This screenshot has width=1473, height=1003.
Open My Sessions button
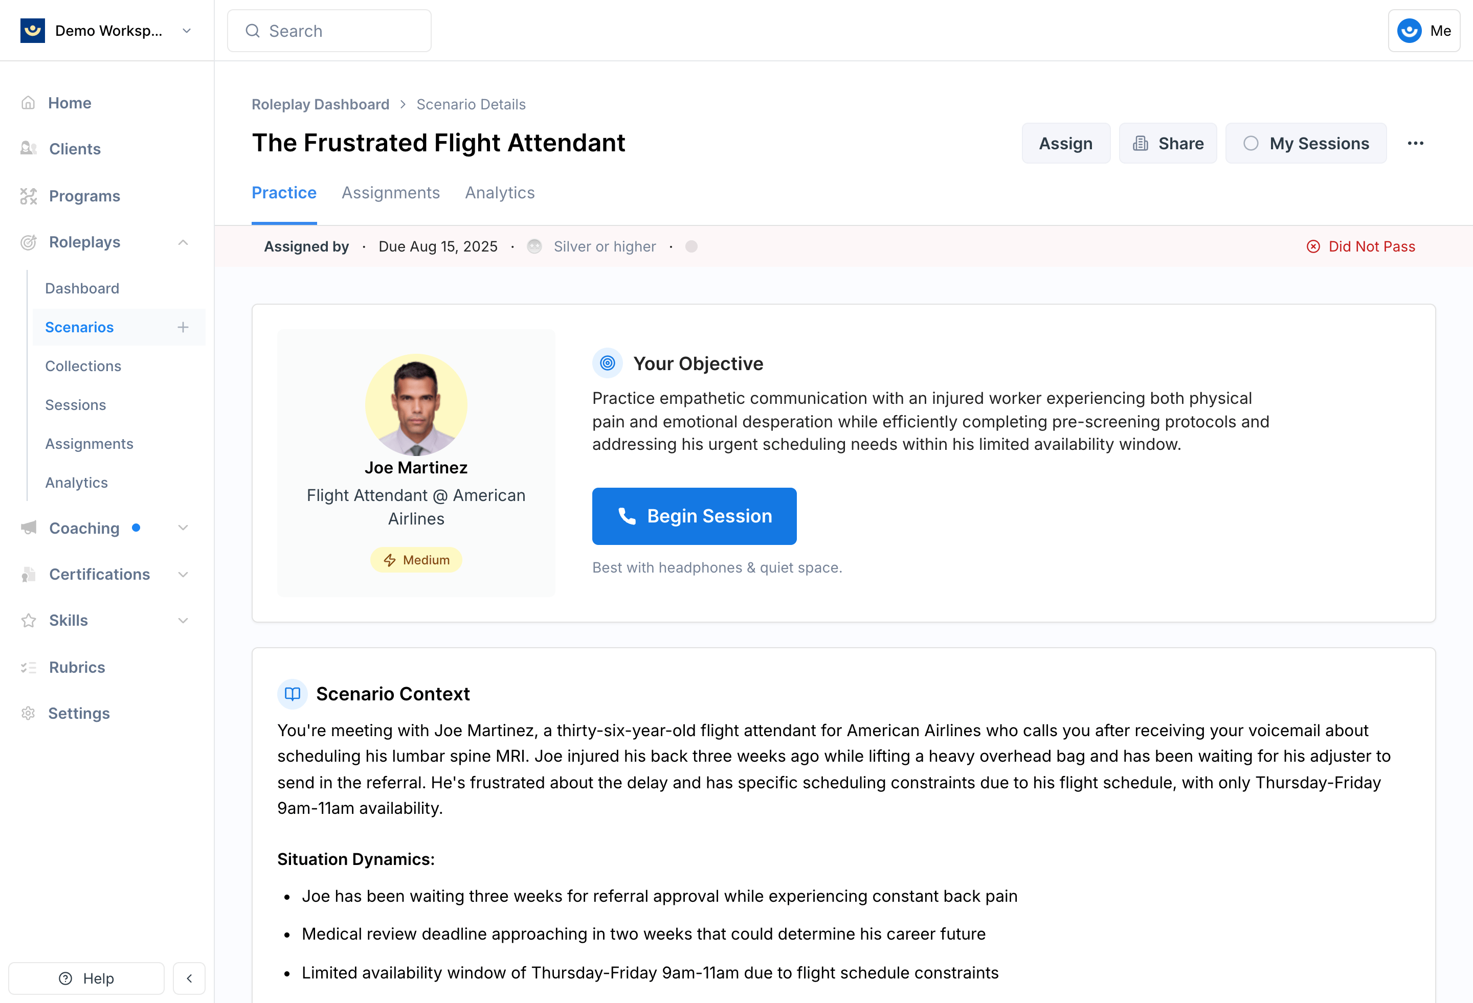[1306, 143]
